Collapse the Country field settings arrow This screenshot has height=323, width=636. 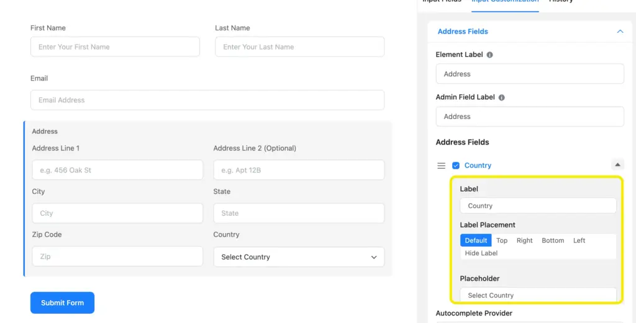click(x=617, y=165)
